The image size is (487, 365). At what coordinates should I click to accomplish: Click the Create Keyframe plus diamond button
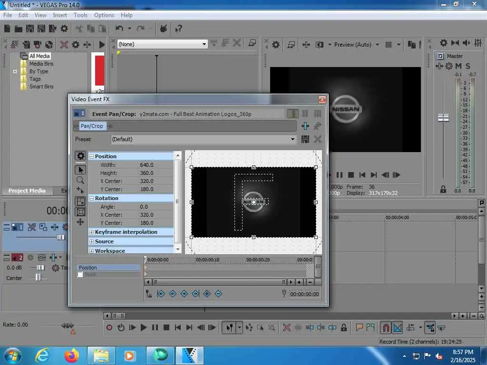207,294
